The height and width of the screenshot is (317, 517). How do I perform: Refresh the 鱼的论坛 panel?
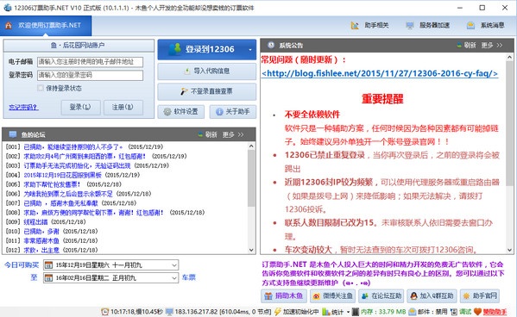point(207,134)
